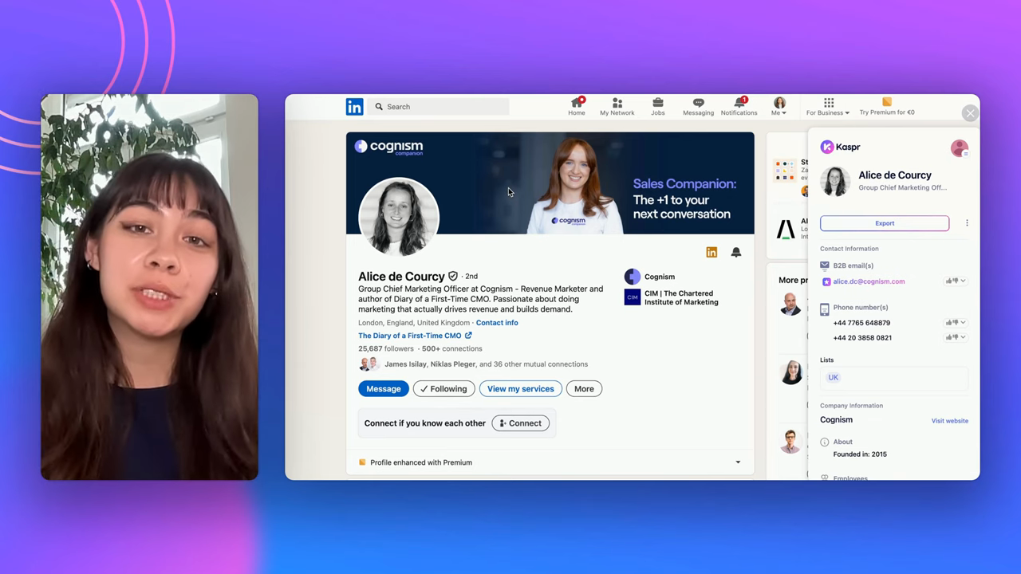
Task: Open Contact info link
Action: pyautogui.click(x=497, y=323)
